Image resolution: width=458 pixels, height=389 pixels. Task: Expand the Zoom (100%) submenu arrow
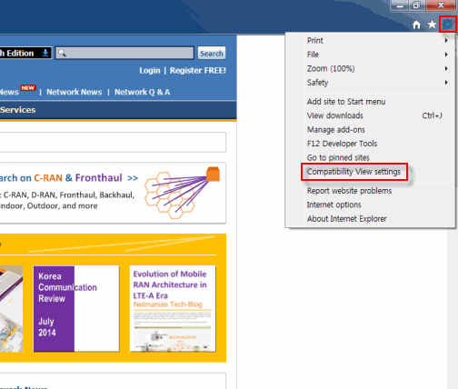point(446,68)
